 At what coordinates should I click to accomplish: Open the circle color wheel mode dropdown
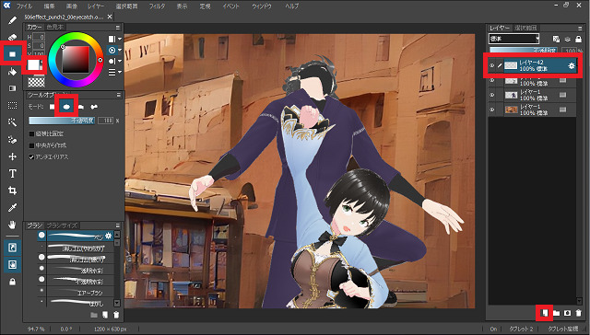point(120,50)
